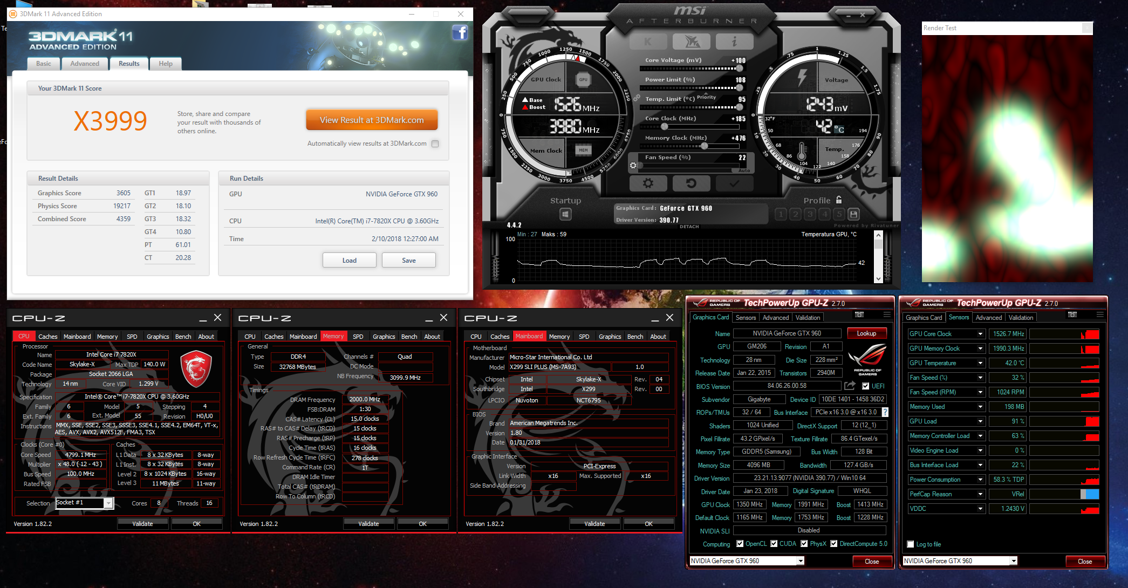The height and width of the screenshot is (588, 1128).
Task: Click the MSI dragon shield logo in CPU-Z
Action: tap(196, 370)
